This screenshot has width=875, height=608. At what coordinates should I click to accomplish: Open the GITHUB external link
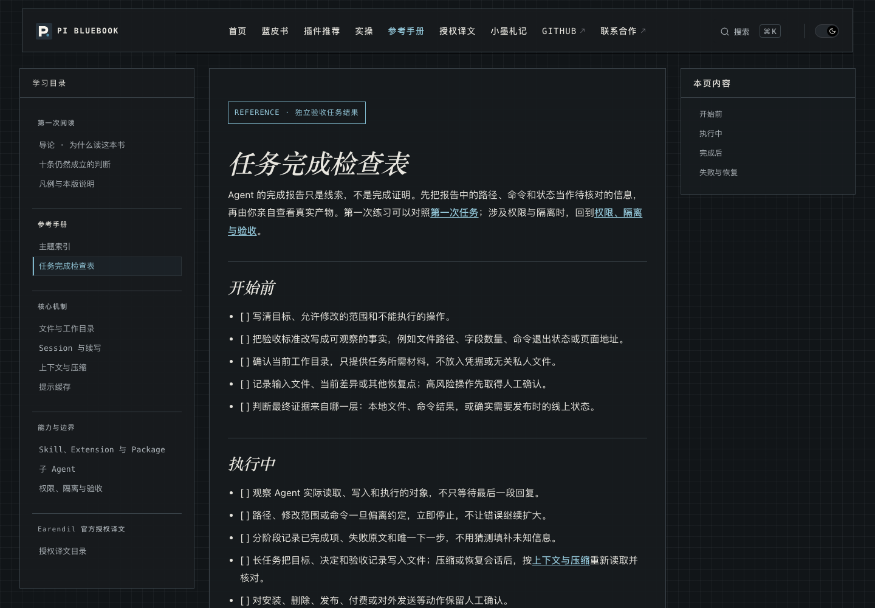point(563,31)
